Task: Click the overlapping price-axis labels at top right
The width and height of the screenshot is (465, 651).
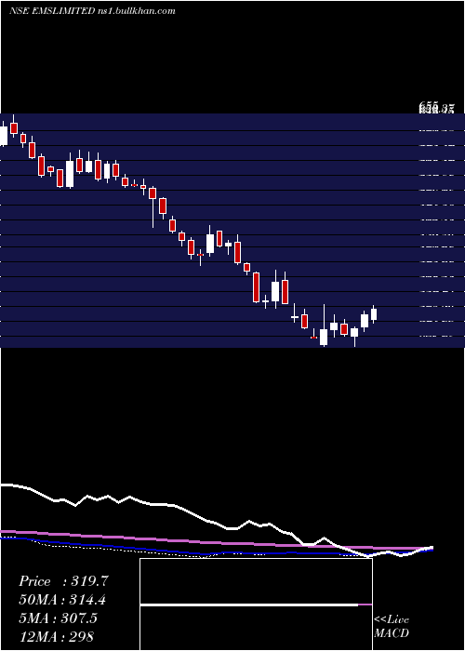Action: coord(436,109)
